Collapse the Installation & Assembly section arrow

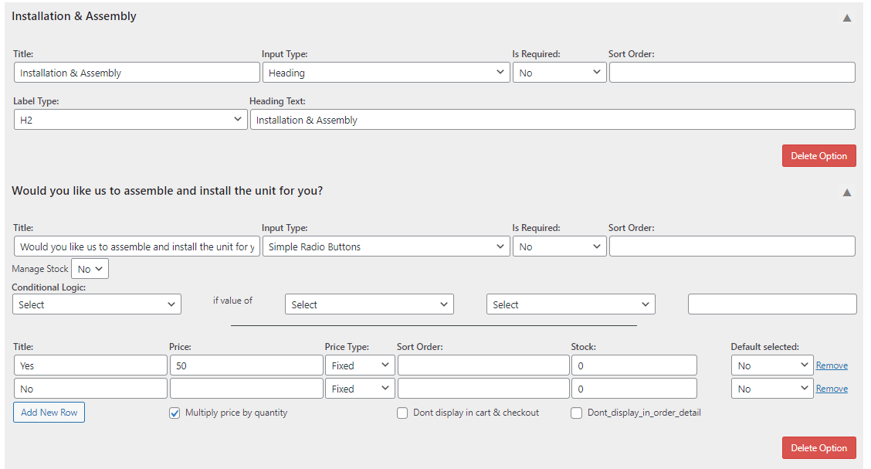(846, 19)
